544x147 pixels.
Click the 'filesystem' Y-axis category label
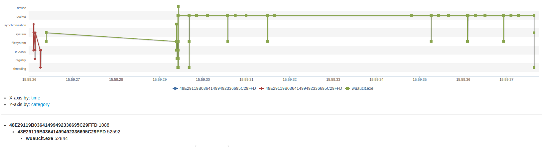19,43
